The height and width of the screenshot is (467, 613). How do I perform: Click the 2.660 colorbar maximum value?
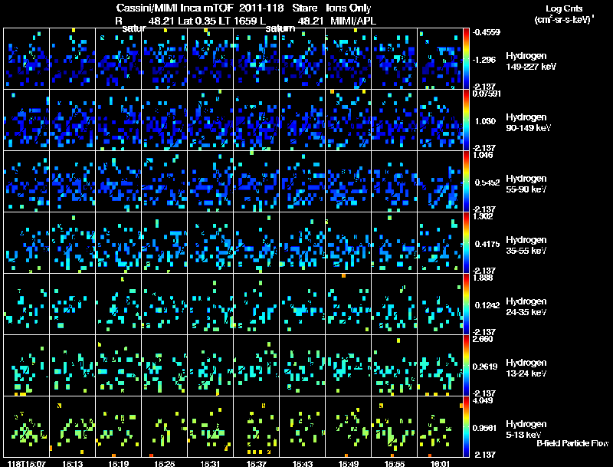[x=483, y=339]
